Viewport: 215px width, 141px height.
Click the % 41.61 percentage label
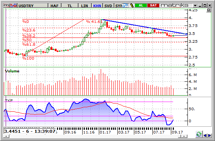pyautogui.click(x=94, y=21)
